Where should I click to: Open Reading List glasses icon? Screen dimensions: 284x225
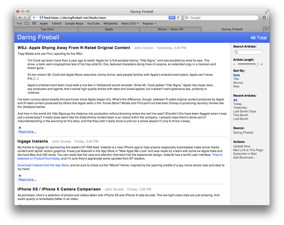click(x=19, y=23)
